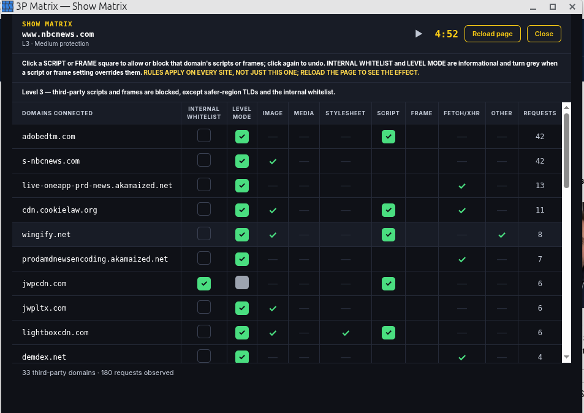Toggle the script checkbox for jwpcdn.com
Viewport: 584px width, 413px height.
point(389,284)
